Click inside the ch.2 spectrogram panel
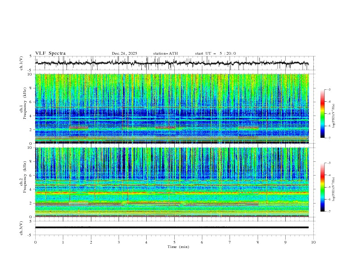The image size is (353, 272). pos(172,182)
